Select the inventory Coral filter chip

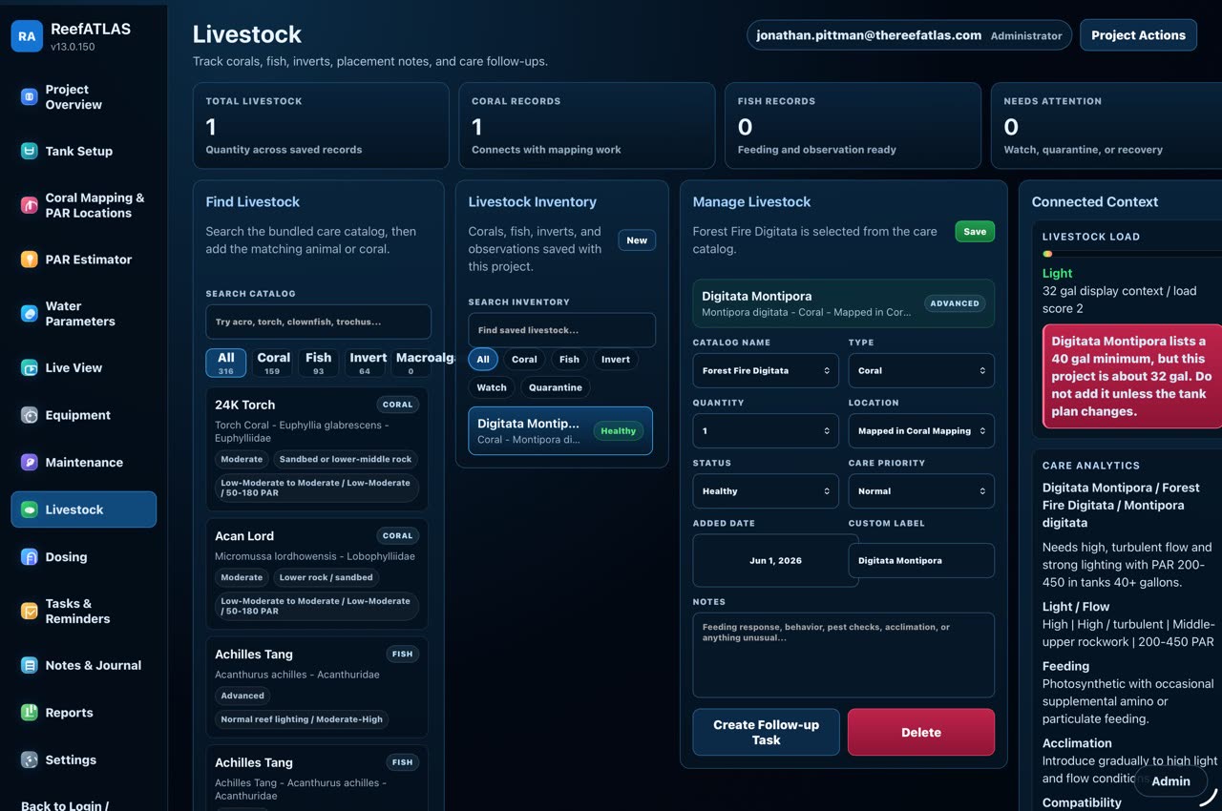tap(524, 360)
